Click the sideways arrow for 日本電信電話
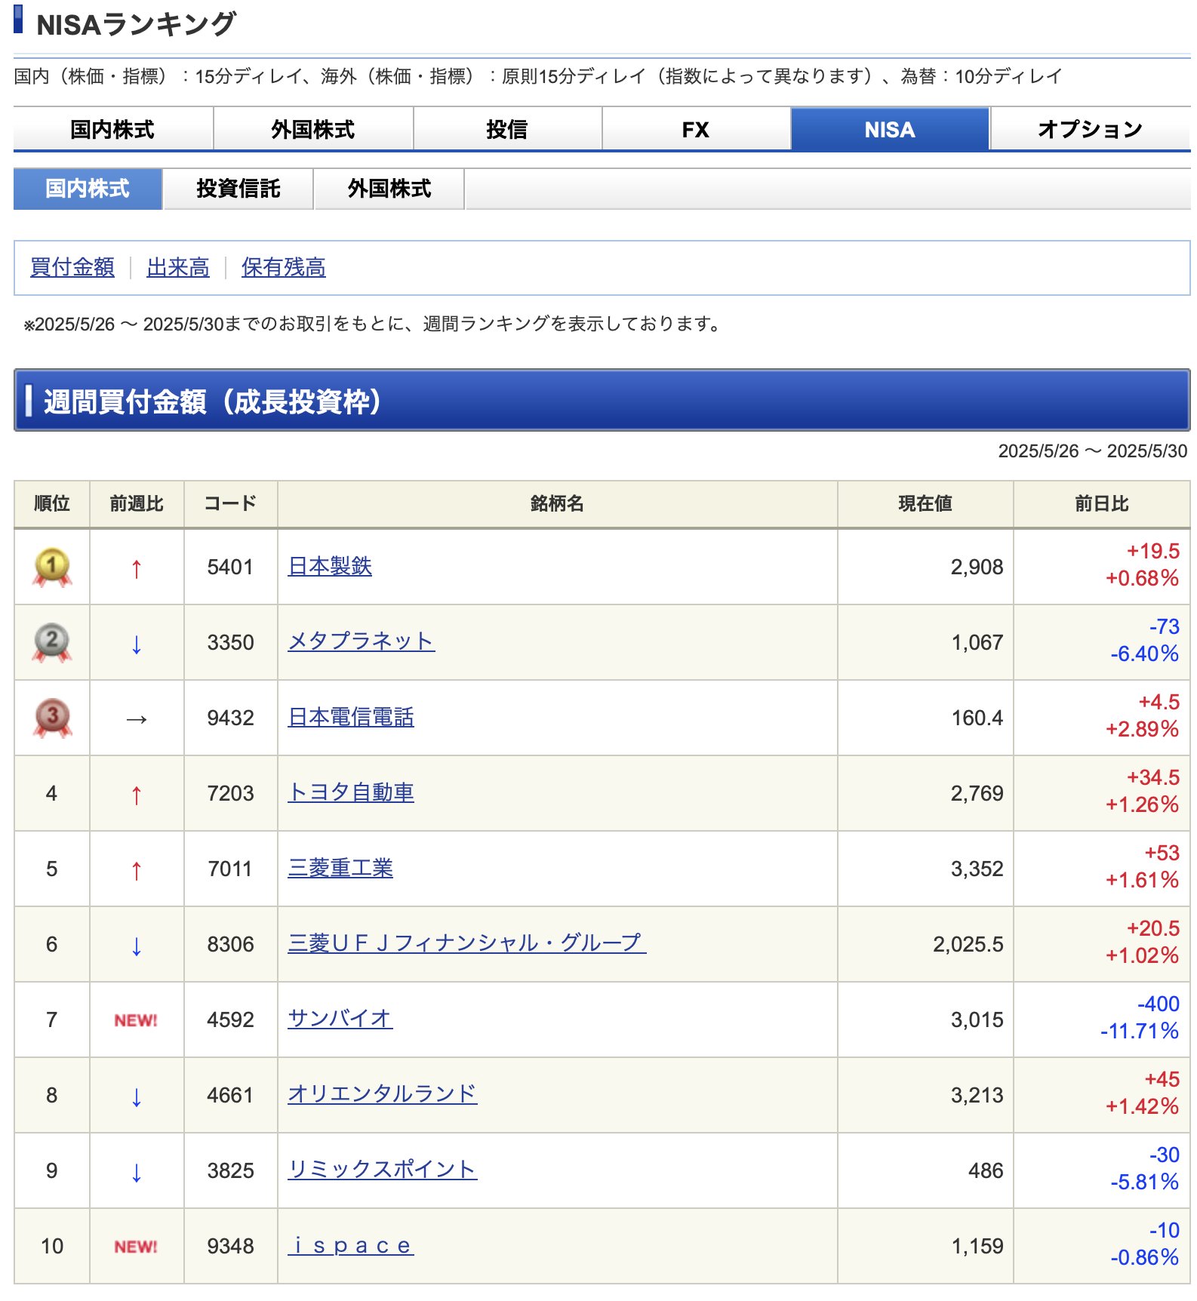 136,719
